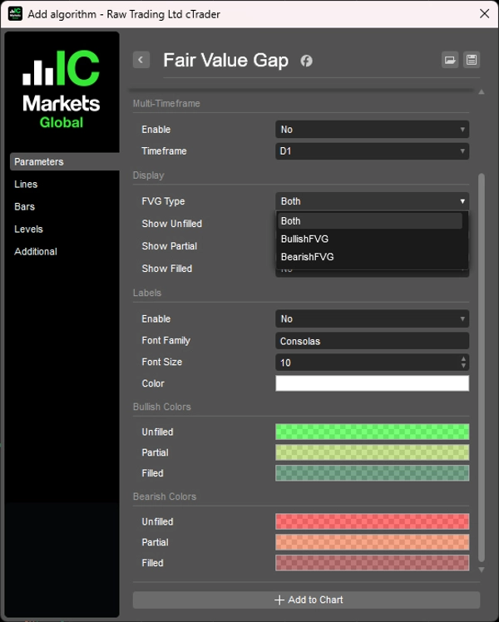Screen dimensions: 499x622
Task: Click the load parameters folder icon
Action: tap(450, 60)
